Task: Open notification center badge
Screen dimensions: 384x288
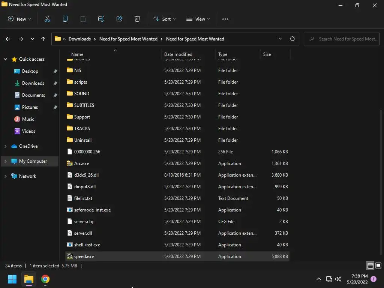Action: (373, 279)
